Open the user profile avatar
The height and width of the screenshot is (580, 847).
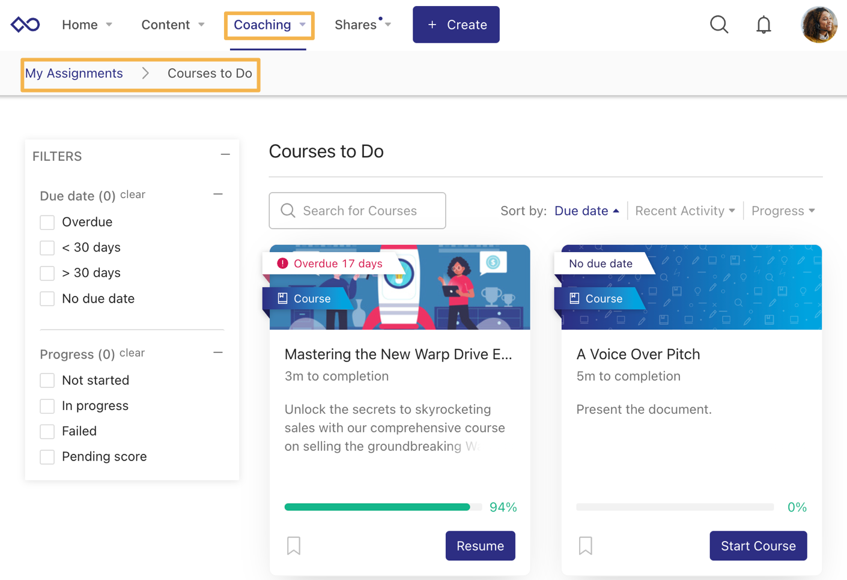pyautogui.click(x=819, y=25)
